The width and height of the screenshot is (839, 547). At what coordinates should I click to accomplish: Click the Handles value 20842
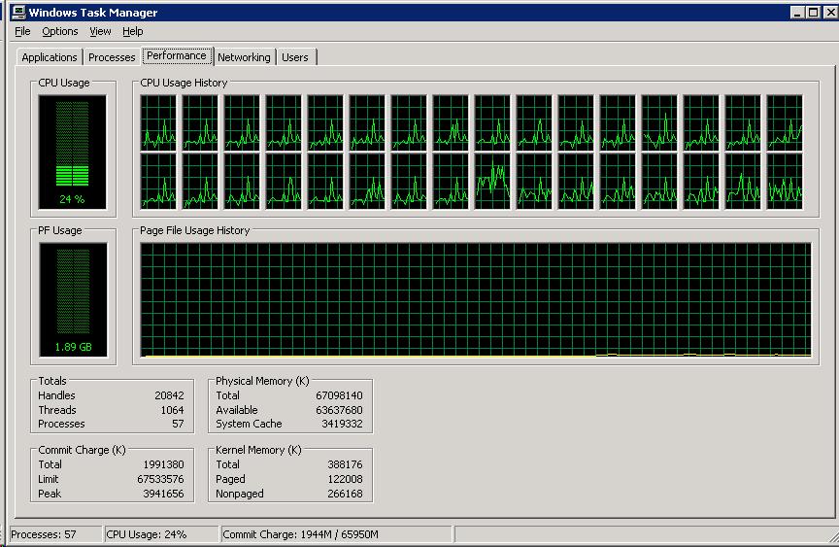[x=169, y=395]
